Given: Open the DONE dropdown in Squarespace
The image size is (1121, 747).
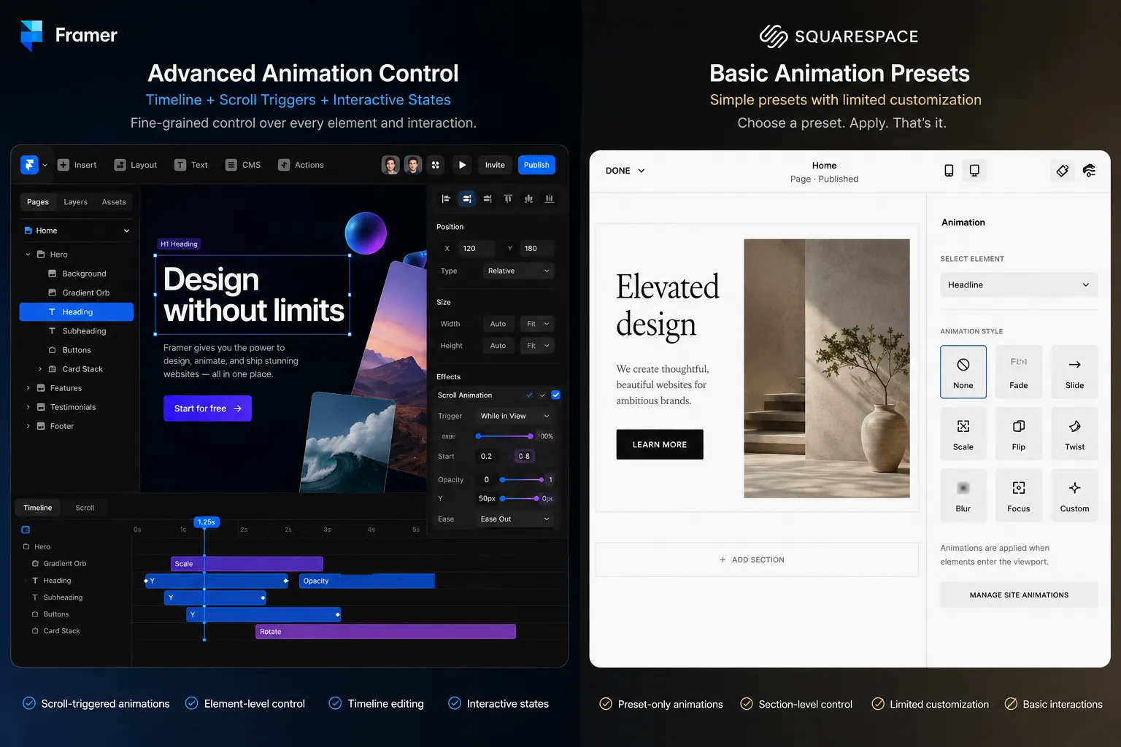Looking at the screenshot, I should point(625,171).
